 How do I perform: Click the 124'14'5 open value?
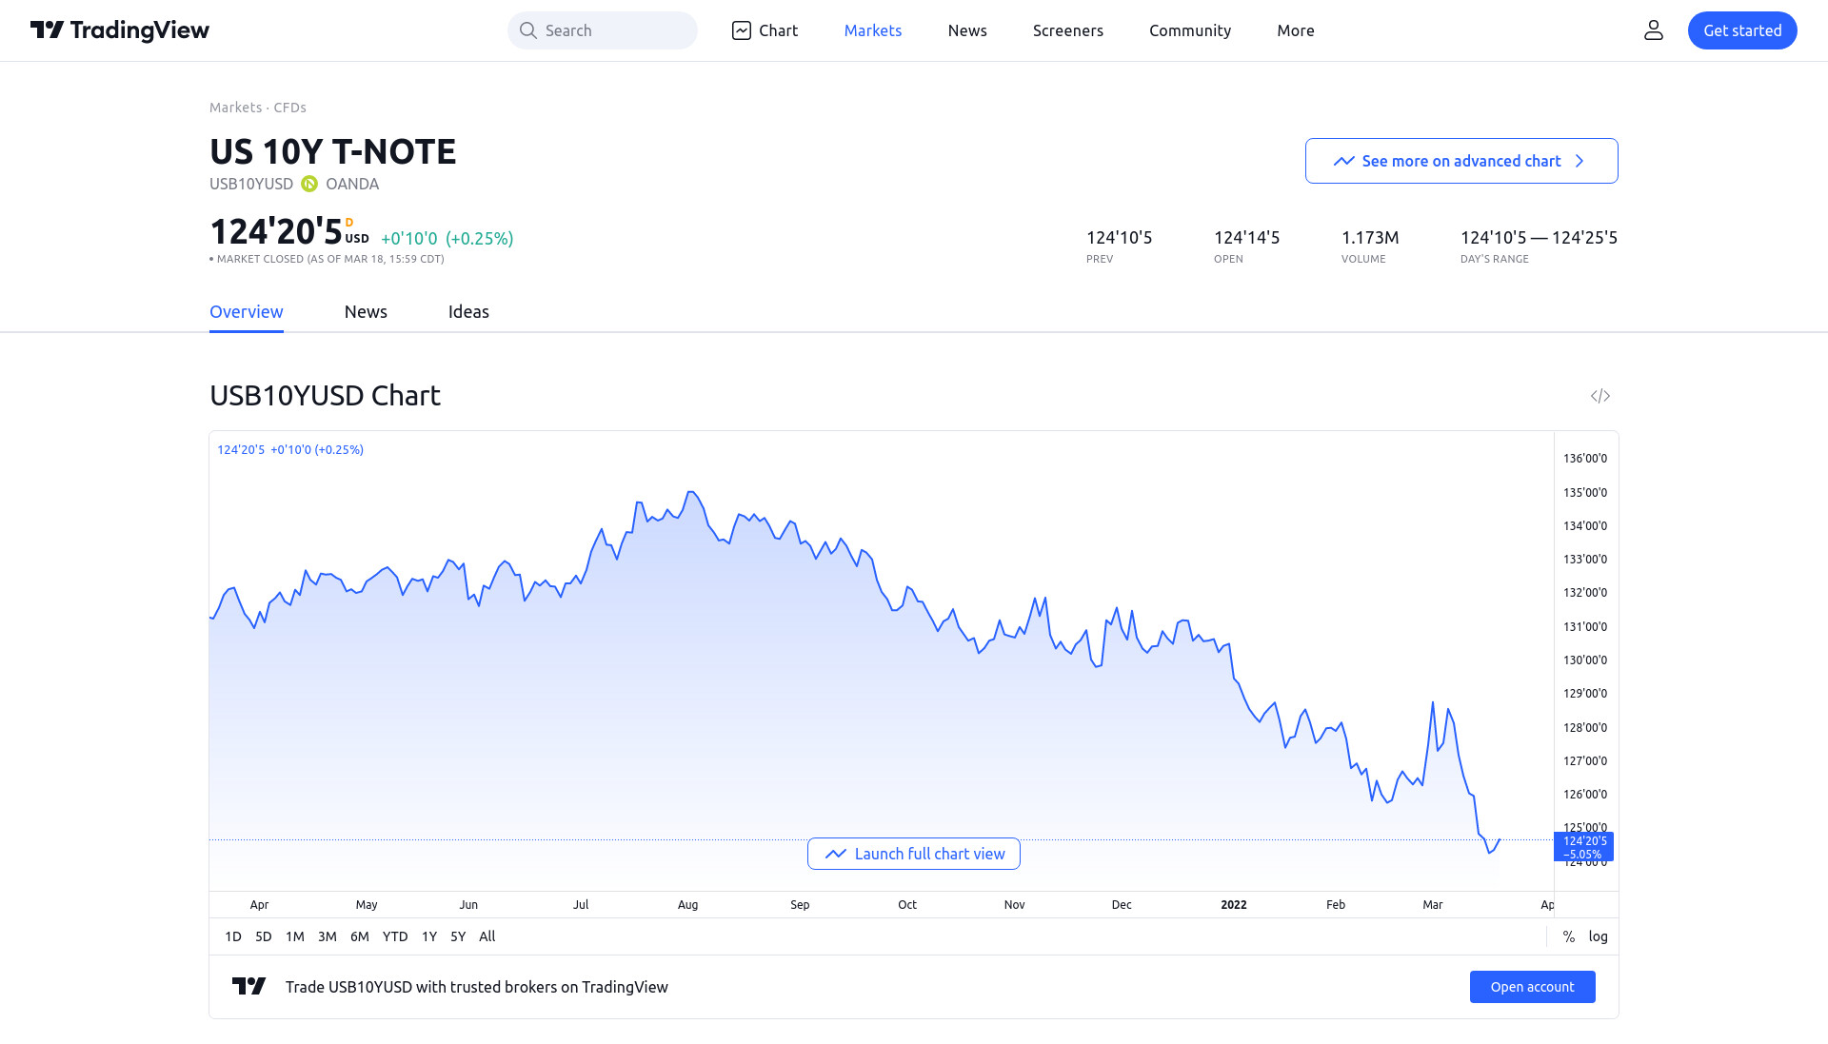tap(1247, 238)
